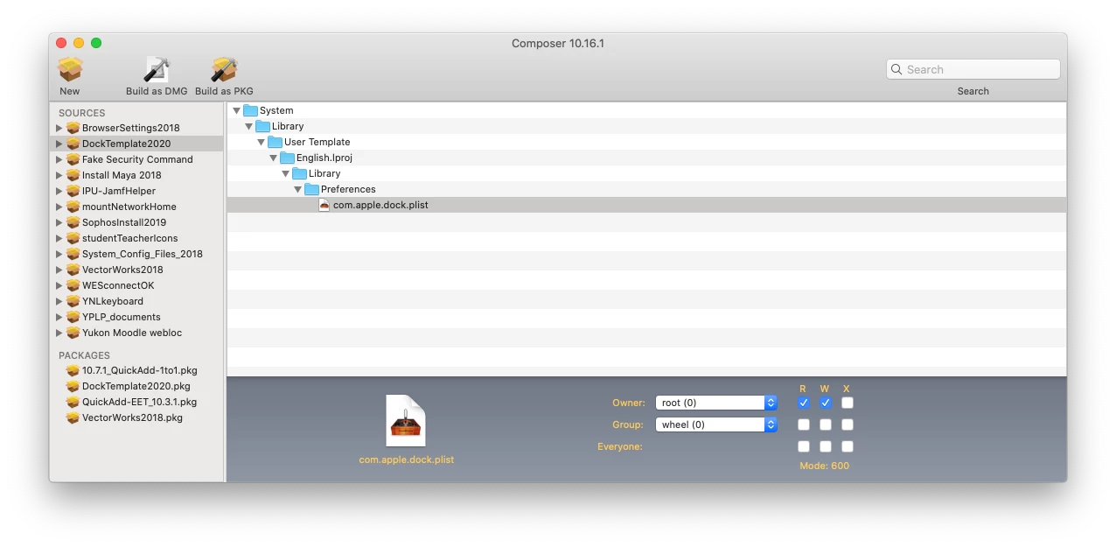The width and height of the screenshot is (1116, 547).
Task: Enable Everyone write permission checkbox
Action: coord(826,446)
